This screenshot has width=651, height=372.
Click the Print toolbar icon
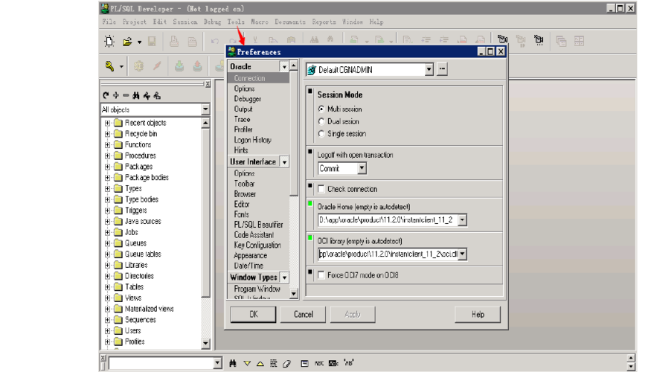pyautogui.click(x=174, y=41)
